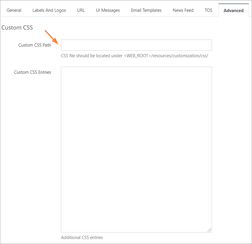Open the News Feed tab
The width and height of the screenshot is (252, 244).
click(x=183, y=10)
